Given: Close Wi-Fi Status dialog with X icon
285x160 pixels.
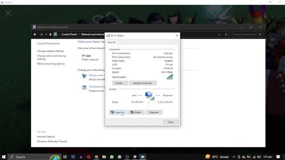Looking at the screenshot, I should click(177, 36).
